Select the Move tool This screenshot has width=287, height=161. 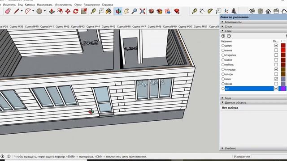tap(68, 11)
